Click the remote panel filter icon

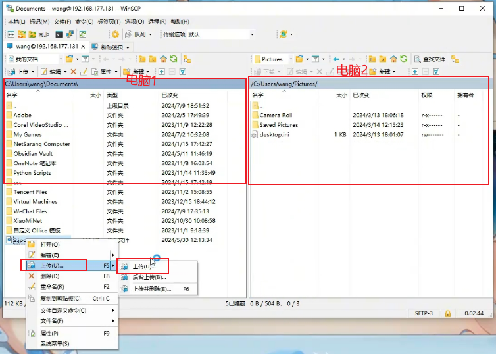coord(315,59)
